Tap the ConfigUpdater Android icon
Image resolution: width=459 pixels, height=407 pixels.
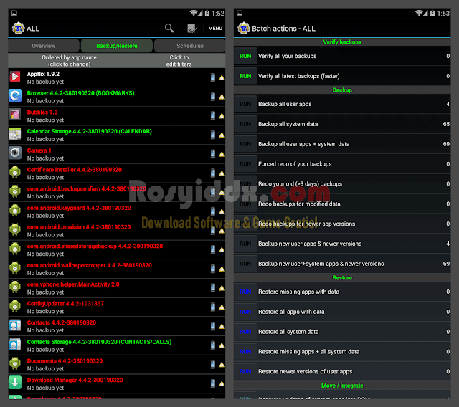click(15, 307)
